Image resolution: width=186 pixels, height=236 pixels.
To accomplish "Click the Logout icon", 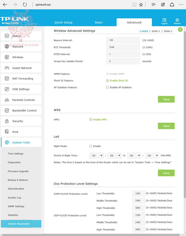I will tap(164, 20).
